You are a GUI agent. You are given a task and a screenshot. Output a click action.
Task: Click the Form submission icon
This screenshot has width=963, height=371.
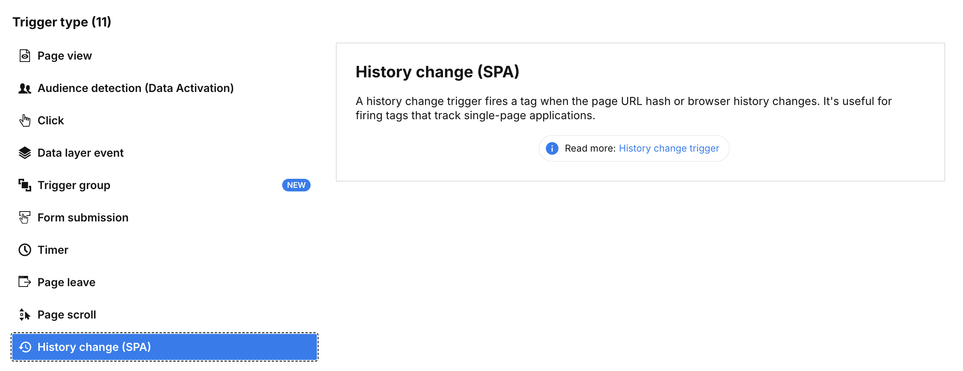pyautogui.click(x=25, y=217)
